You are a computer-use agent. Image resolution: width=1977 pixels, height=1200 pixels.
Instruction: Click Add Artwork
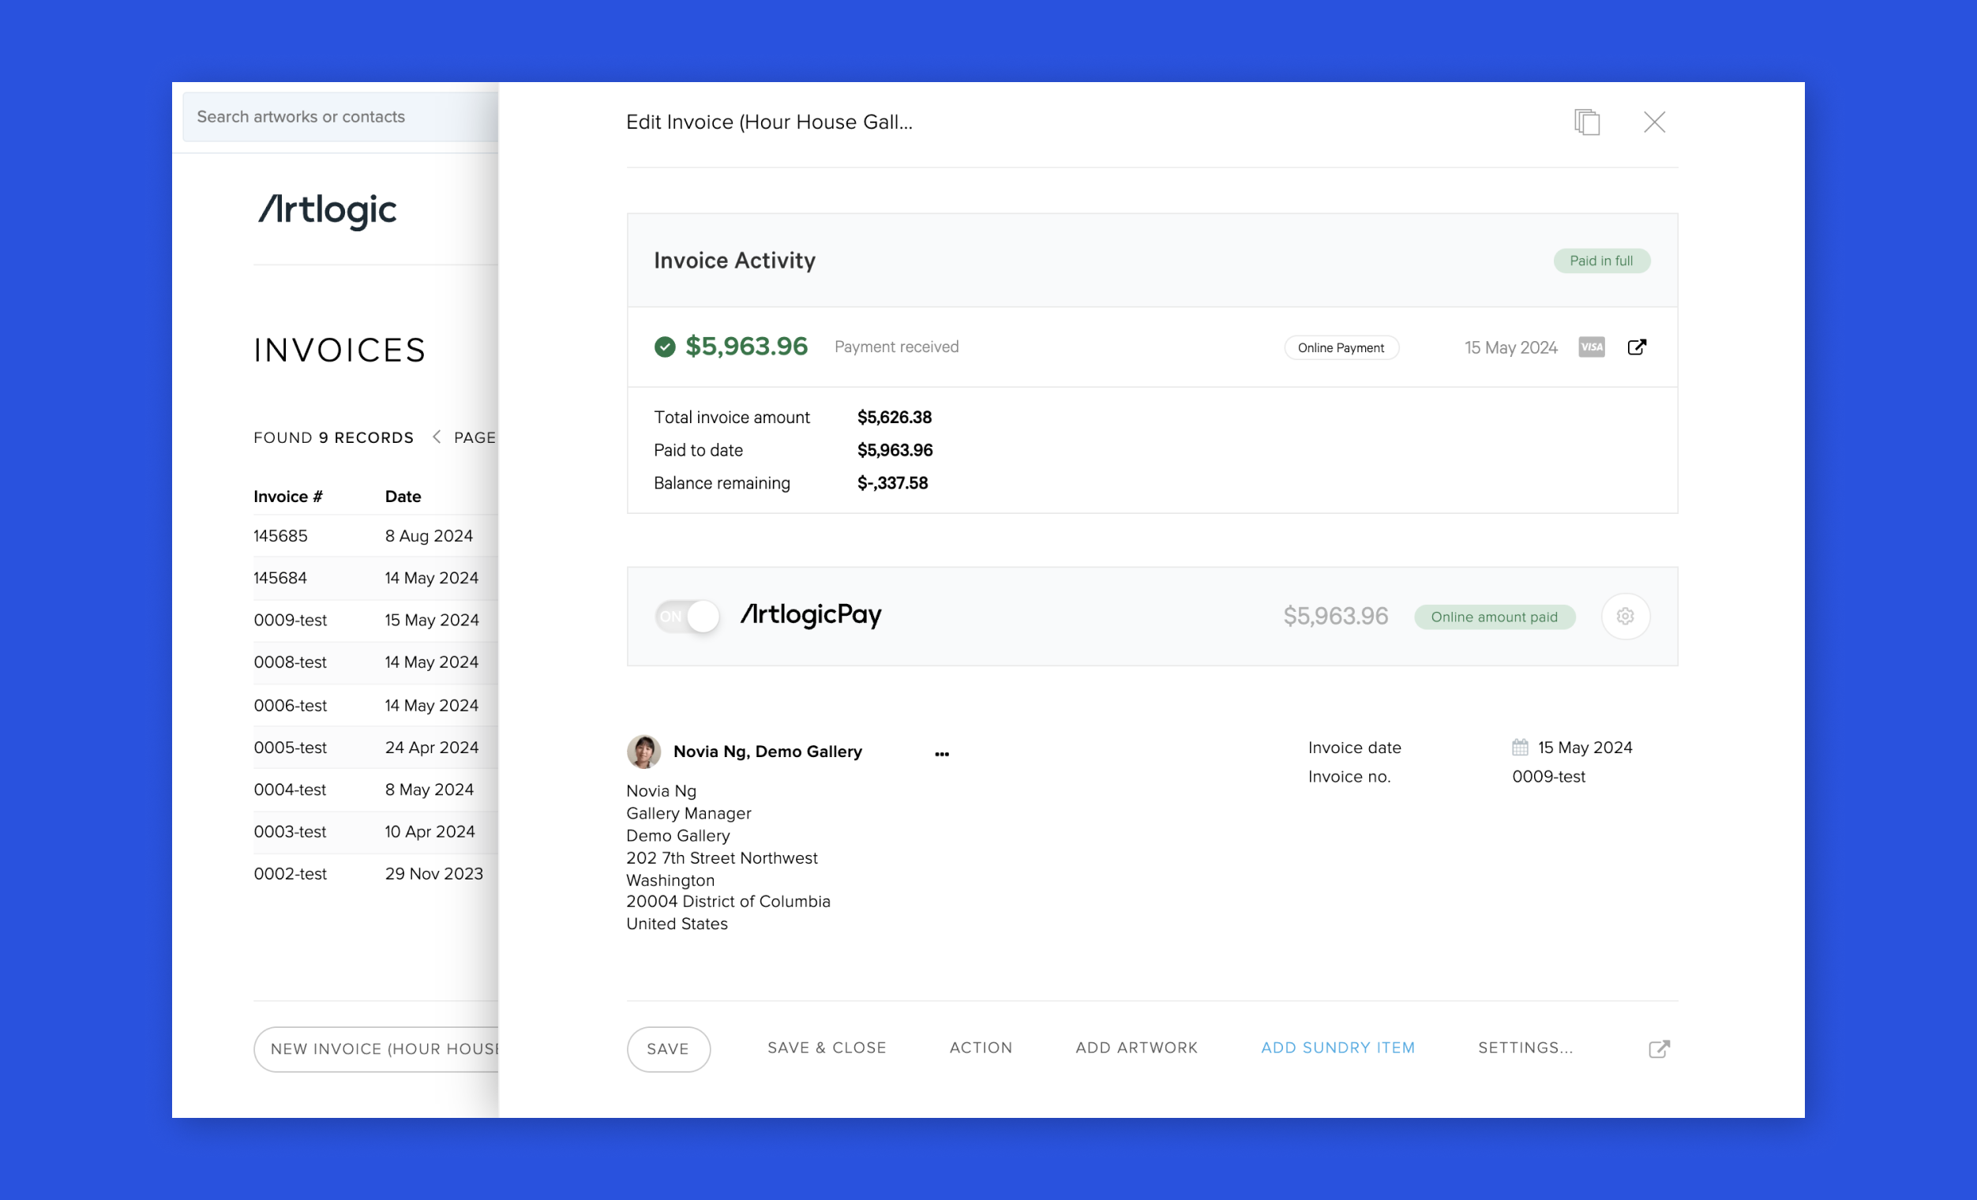pyautogui.click(x=1136, y=1048)
